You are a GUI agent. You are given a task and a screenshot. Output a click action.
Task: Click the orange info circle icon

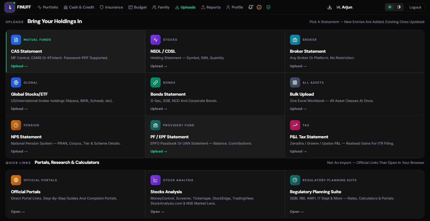[259, 7]
